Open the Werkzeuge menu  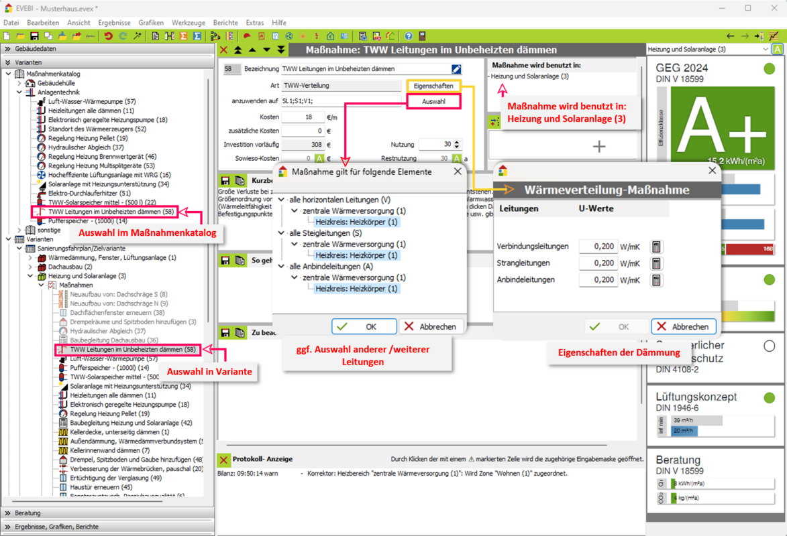coord(189,23)
